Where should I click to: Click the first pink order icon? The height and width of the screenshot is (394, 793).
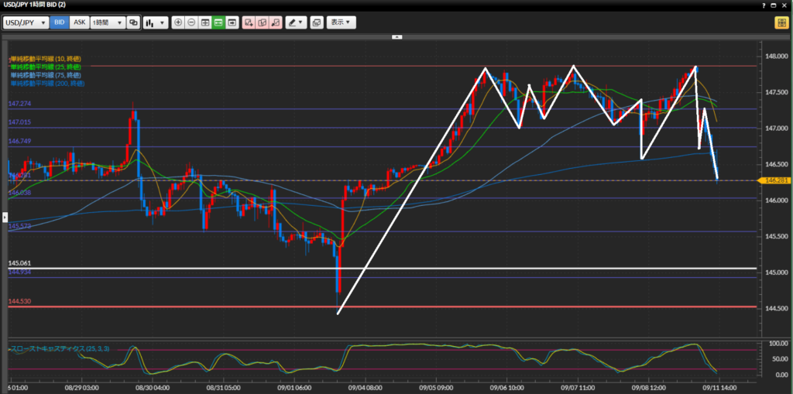pos(249,22)
